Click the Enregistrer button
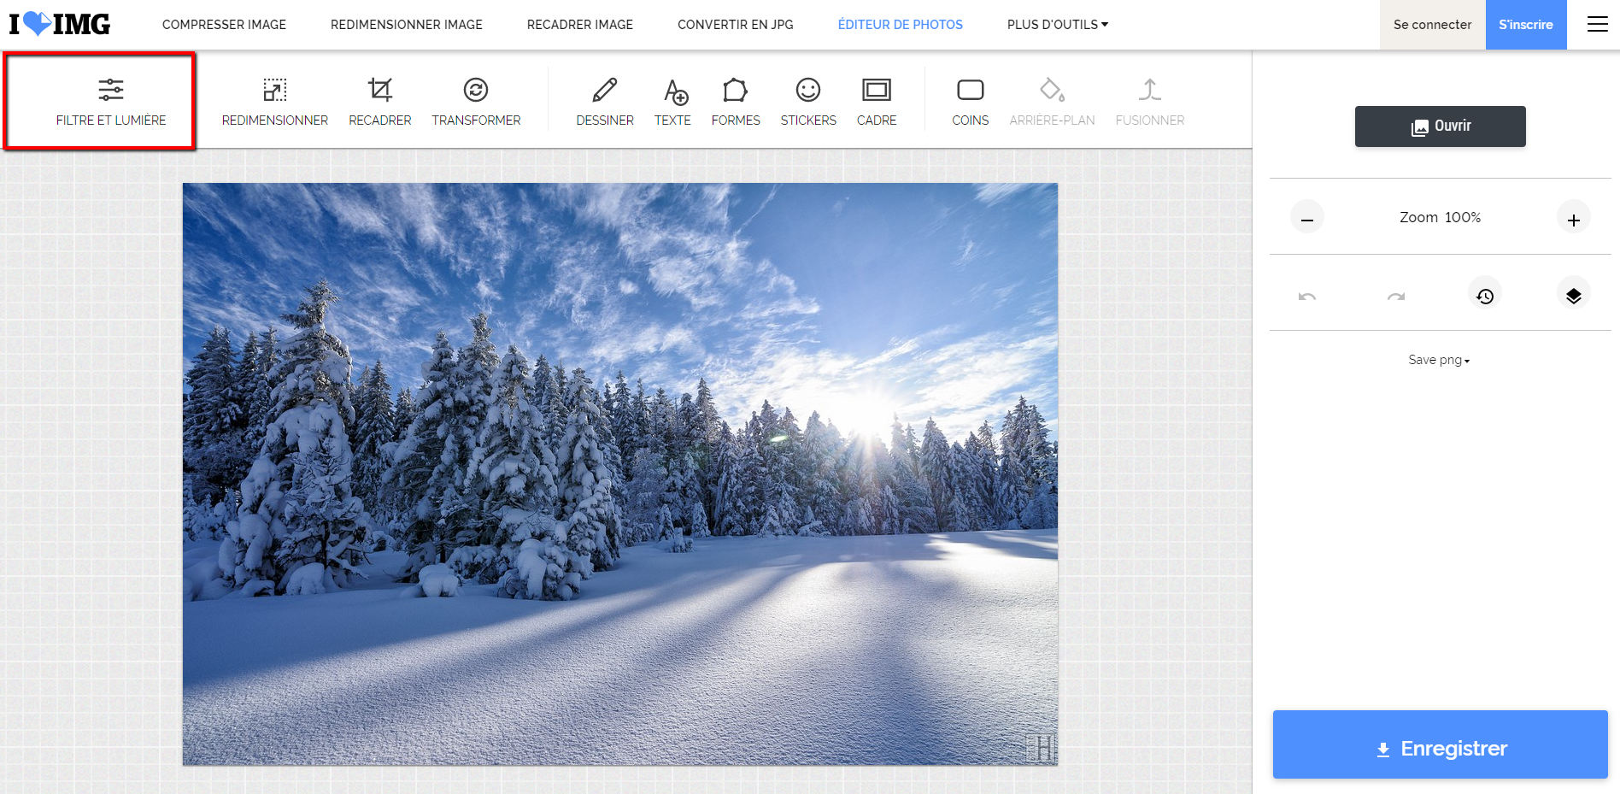Viewport: 1620px width, 794px height. click(1440, 744)
